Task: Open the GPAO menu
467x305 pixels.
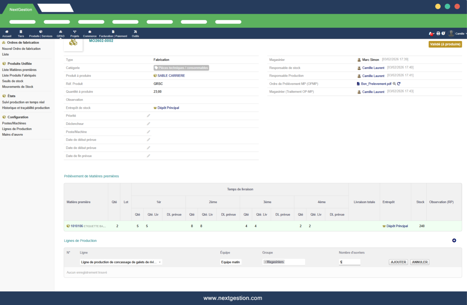Action: (x=60, y=34)
